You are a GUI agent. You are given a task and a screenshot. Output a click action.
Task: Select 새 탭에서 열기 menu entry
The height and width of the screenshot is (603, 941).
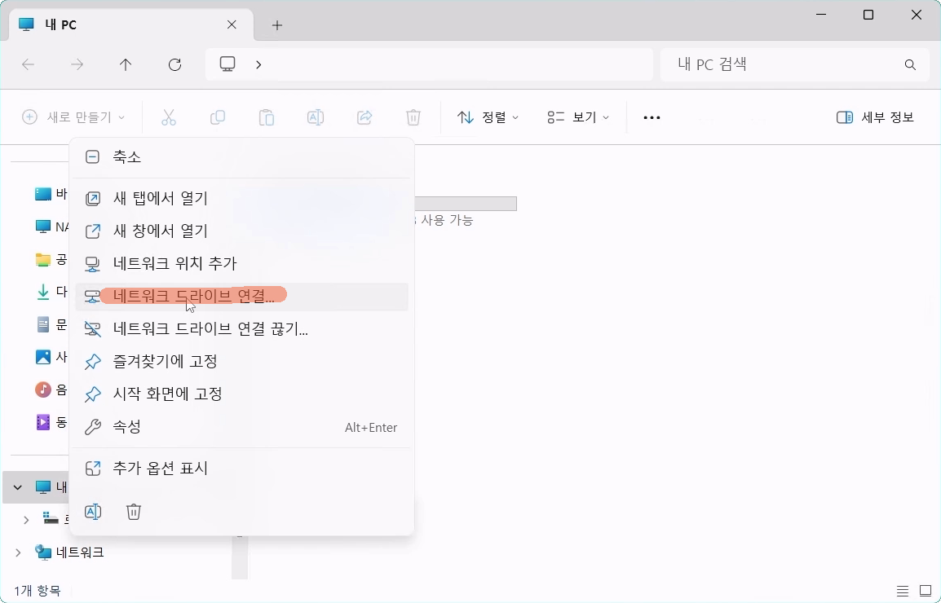click(161, 198)
